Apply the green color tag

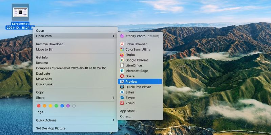[56, 106]
